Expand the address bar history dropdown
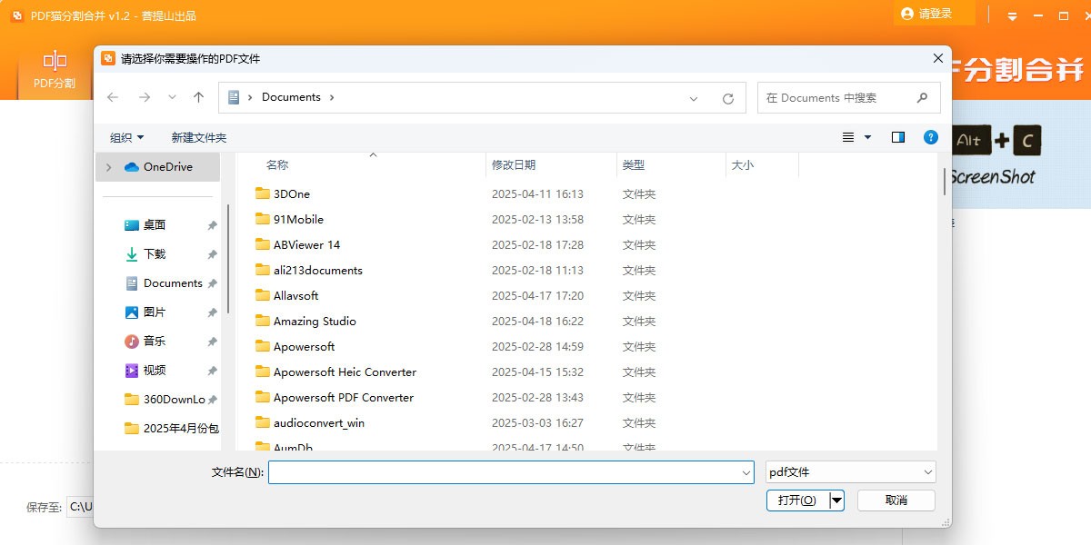 click(694, 98)
